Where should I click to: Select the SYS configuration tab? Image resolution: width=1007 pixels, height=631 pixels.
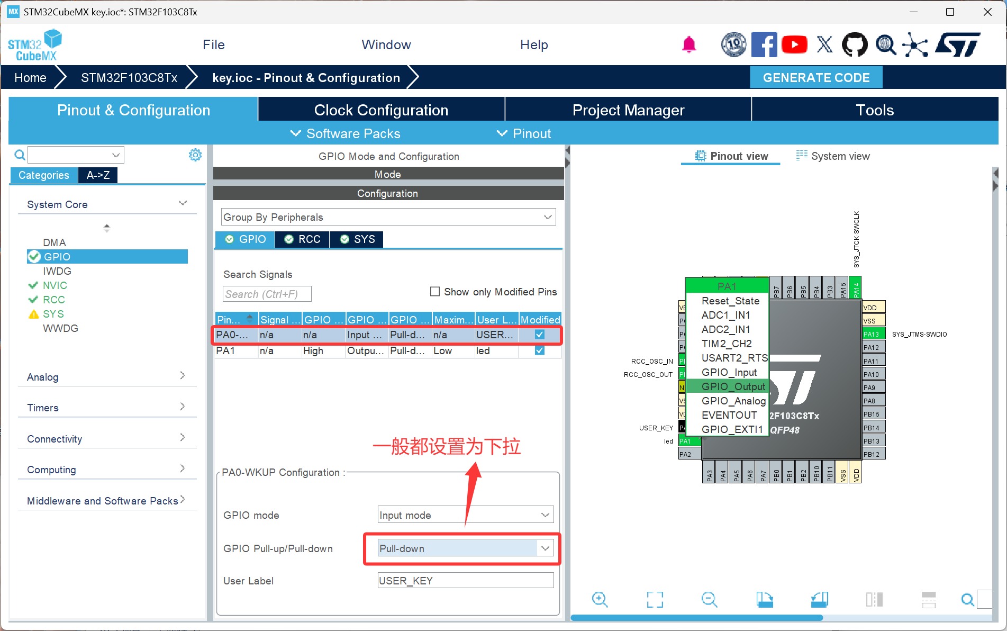357,239
